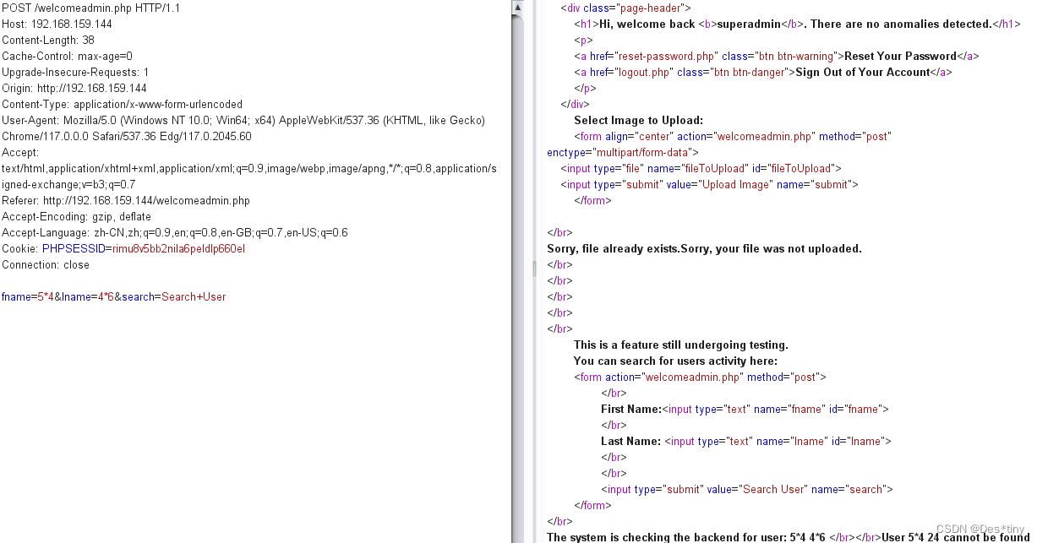
Task: Click the cookie value rimu8v5bb2nila6peldlp660el
Action: click(x=178, y=249)
